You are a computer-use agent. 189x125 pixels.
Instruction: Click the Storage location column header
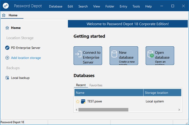162,93
